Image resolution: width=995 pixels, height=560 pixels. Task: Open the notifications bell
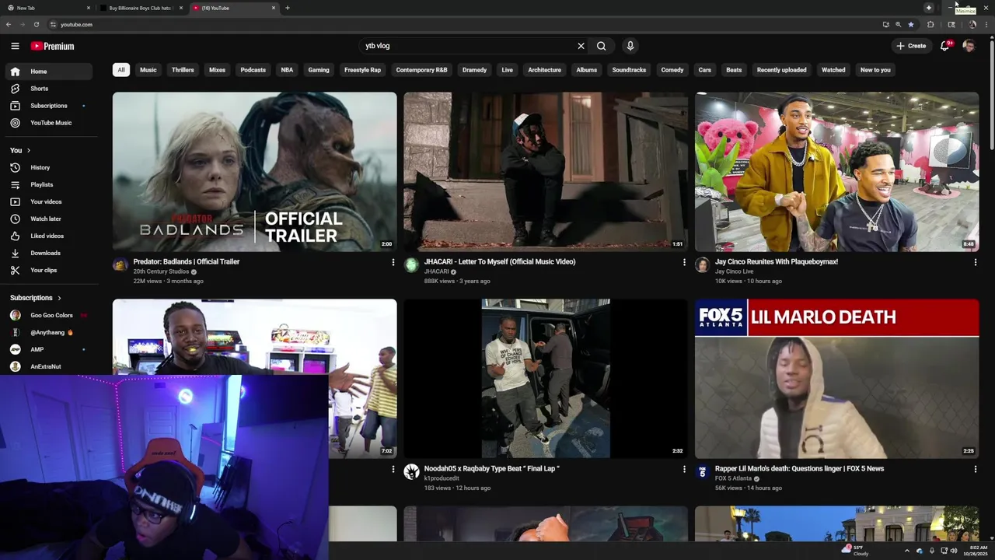[x=944, y=46]
